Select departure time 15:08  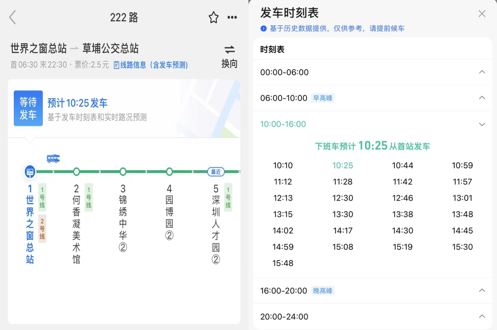coord(343,247)
